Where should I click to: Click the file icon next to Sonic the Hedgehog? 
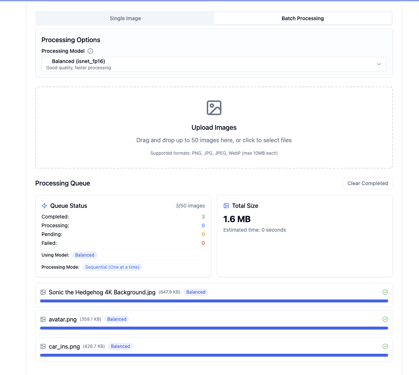point(43,292)
